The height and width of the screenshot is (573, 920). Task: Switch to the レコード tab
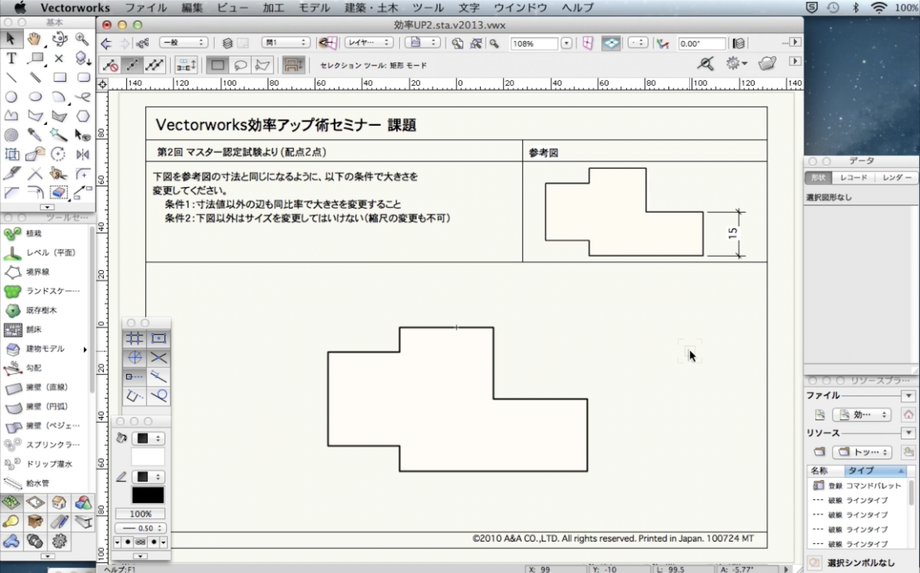click(x=853, y=178)
